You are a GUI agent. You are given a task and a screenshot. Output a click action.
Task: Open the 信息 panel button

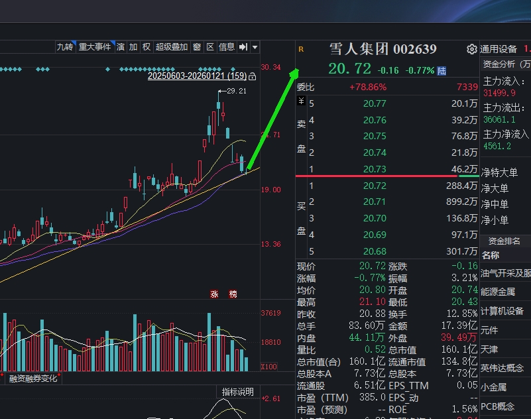point(227,47)
